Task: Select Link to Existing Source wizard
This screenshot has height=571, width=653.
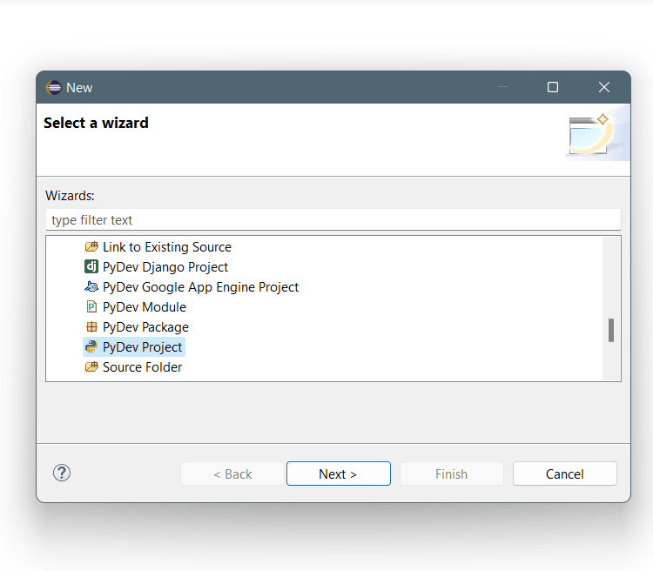Action: coord(167,247)
